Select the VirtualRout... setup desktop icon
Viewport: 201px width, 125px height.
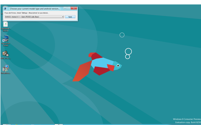click(6, 69)
